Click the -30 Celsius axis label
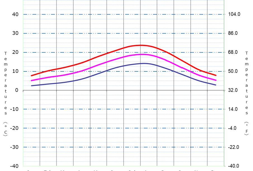Image resolution: width=253 pixels, height=171 pixels. 14,147
